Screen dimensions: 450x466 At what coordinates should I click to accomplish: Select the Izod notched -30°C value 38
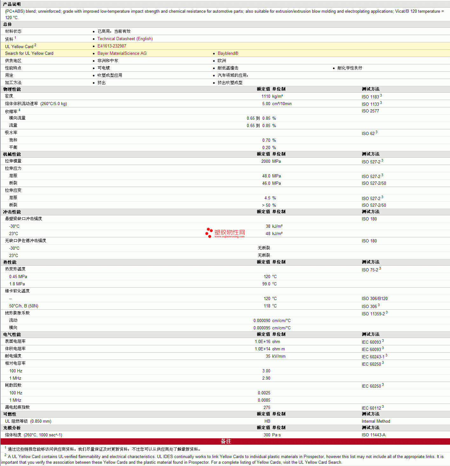[268, 226]
